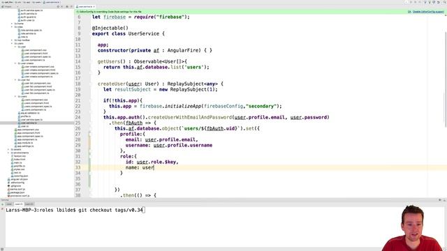Collapse the user-create folder in the tree
447x251 pixels.
pos(15,63)
